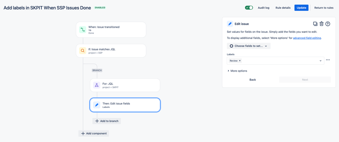Click the Update button
The width and height of the screenshot is (339, 142).
(301, 8)
